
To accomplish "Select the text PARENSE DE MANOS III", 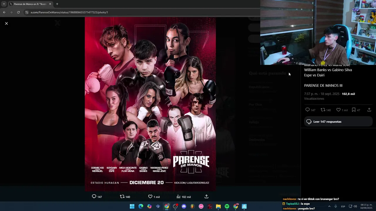I will click(x=323, y=86).
